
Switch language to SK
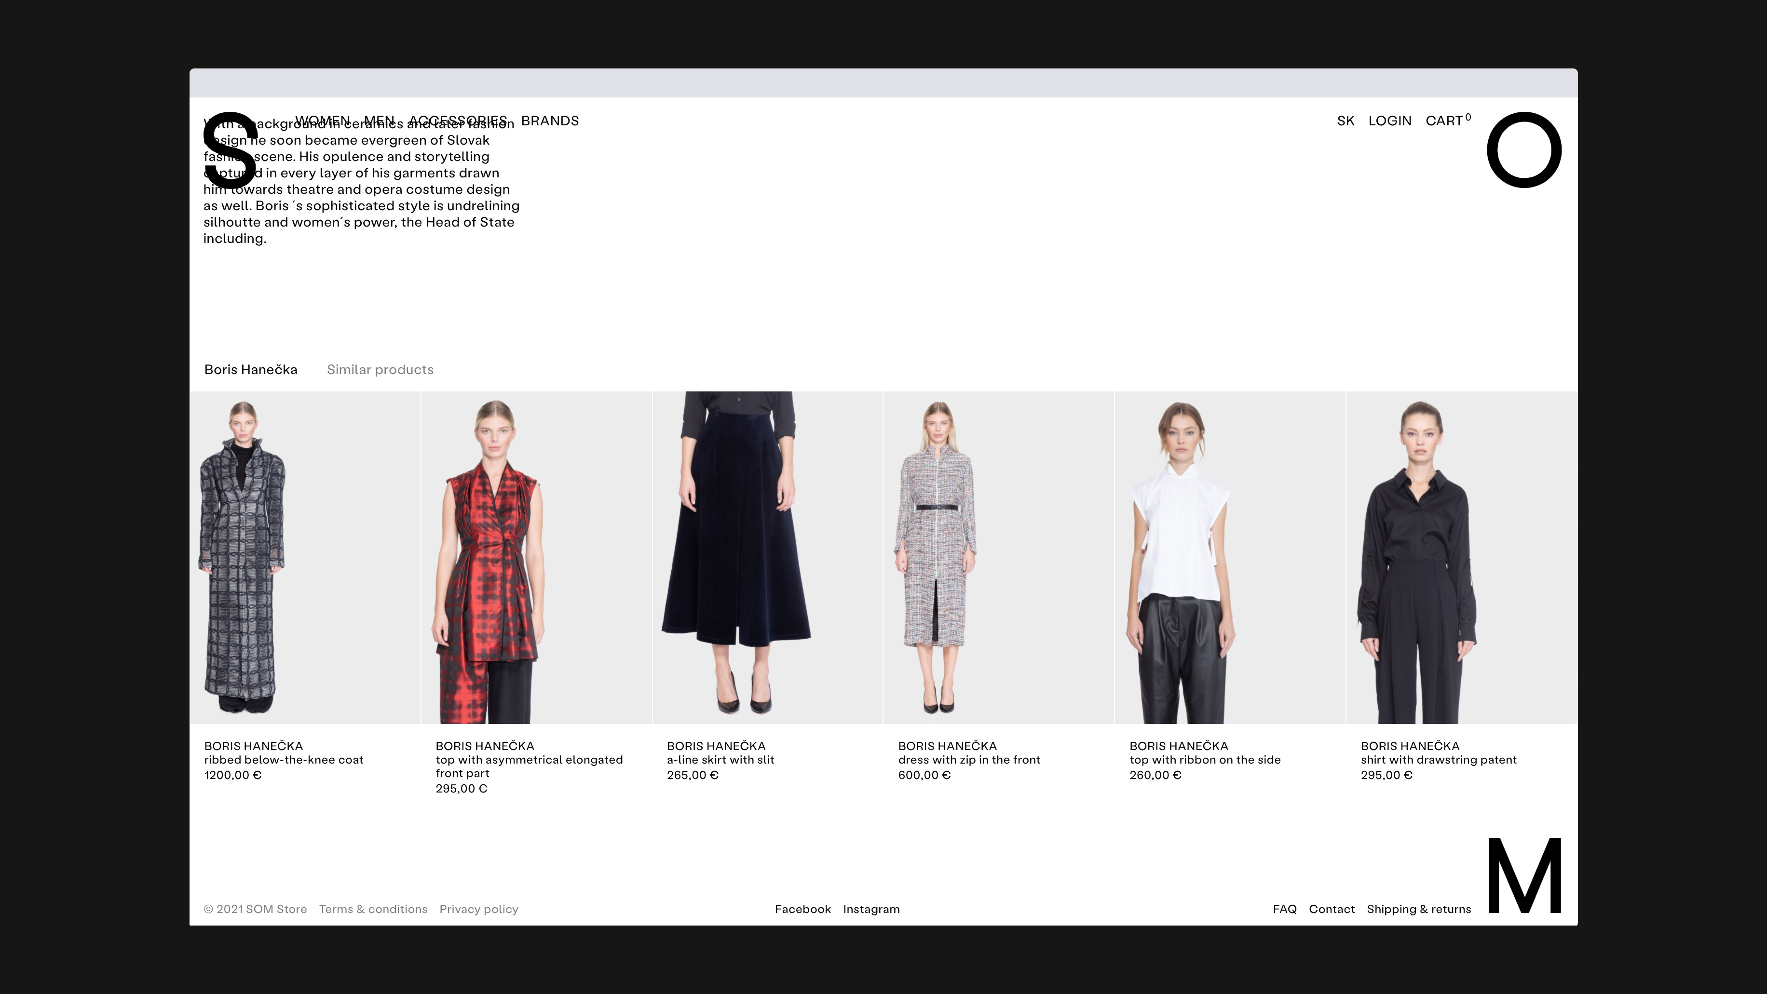click(x=1346, y=121)
